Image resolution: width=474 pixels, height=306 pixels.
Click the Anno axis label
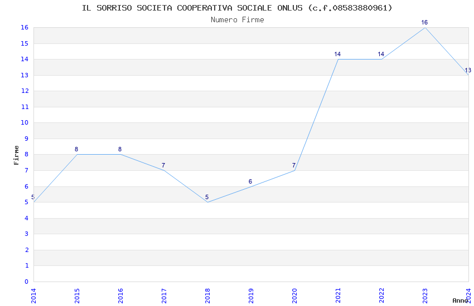[x=460, y=300]
